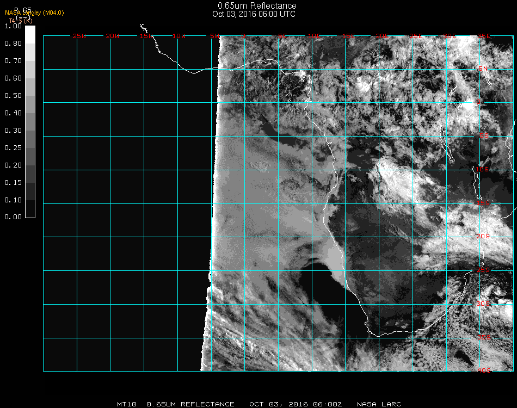
Task: Click the 0.40 color bar value
Action: [x=13, y=113]
